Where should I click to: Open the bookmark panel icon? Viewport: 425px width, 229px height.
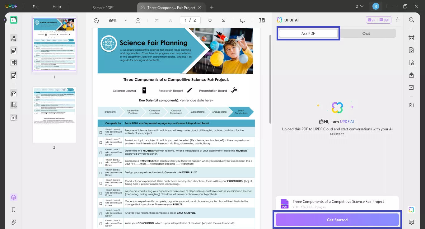(14, 210)
